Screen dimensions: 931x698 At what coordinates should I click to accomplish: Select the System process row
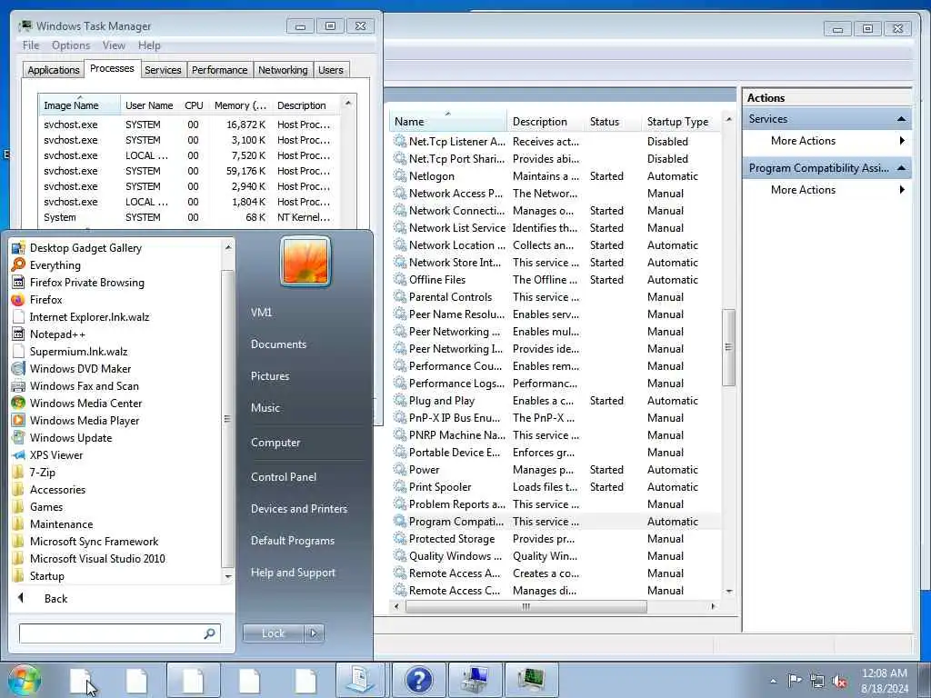(x=189, y=217)
